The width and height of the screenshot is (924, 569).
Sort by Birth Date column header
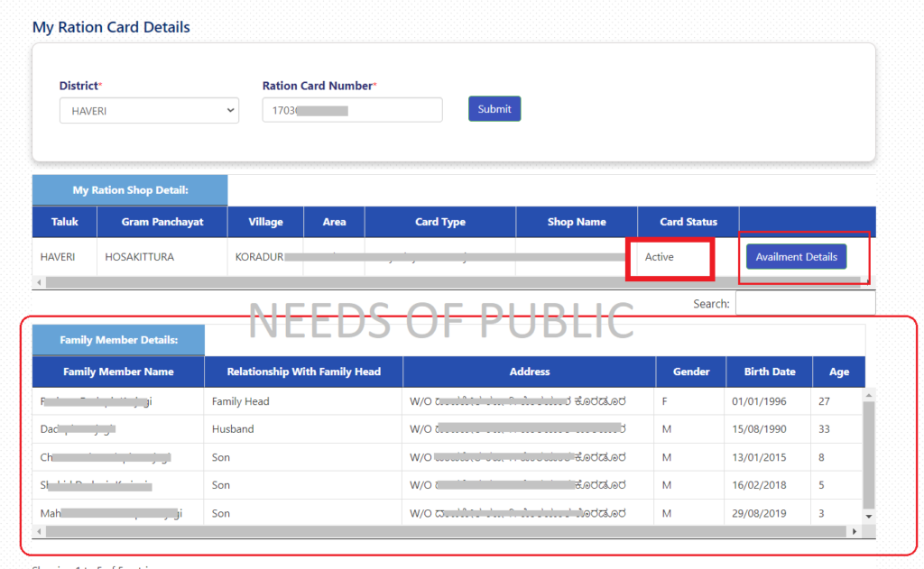click(769, 372)
